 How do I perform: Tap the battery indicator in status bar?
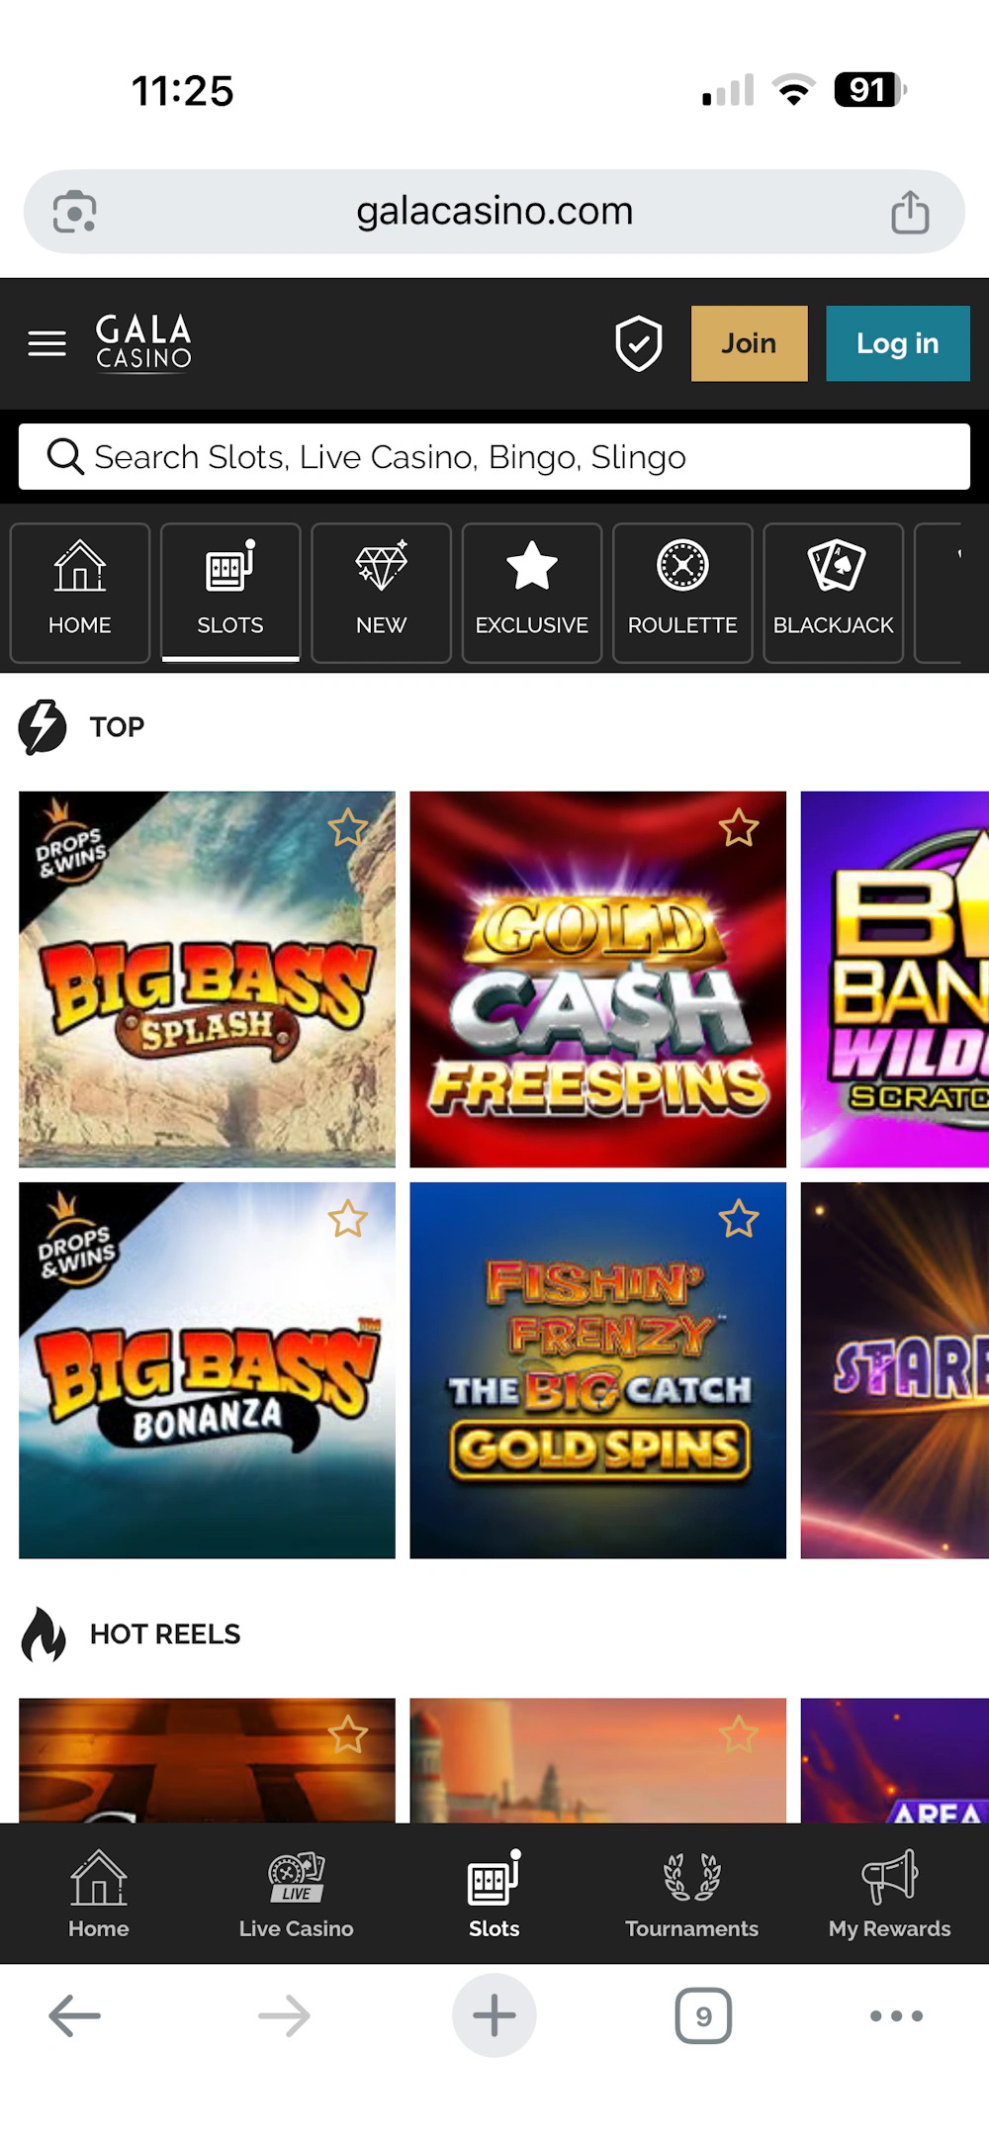pos(870,90)
